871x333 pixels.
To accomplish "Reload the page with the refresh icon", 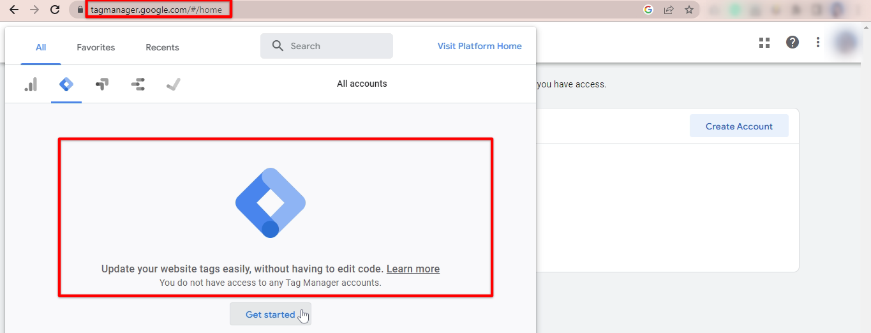I will tap(55, 10).
